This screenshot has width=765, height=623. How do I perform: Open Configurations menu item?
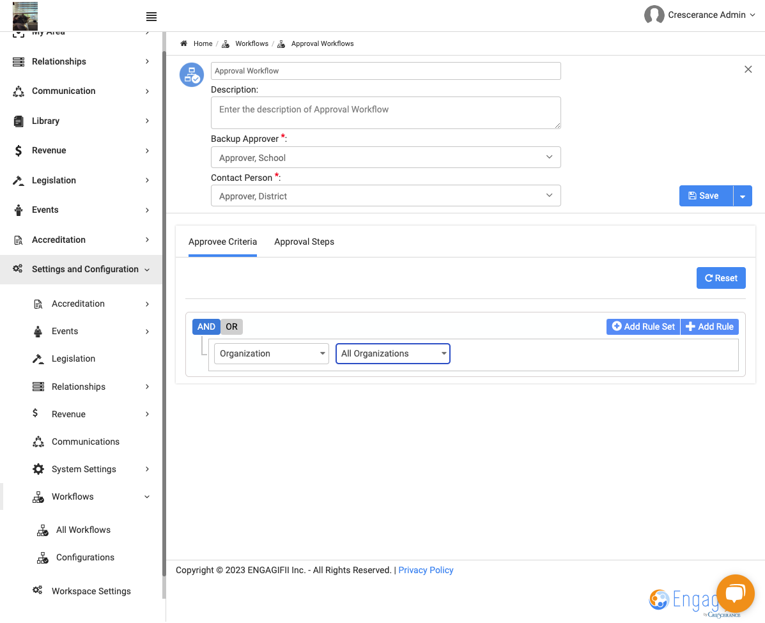point(85,558)
